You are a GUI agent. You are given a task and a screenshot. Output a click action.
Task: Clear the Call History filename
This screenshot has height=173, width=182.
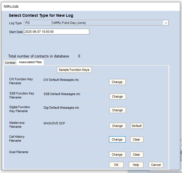(137, 139)
